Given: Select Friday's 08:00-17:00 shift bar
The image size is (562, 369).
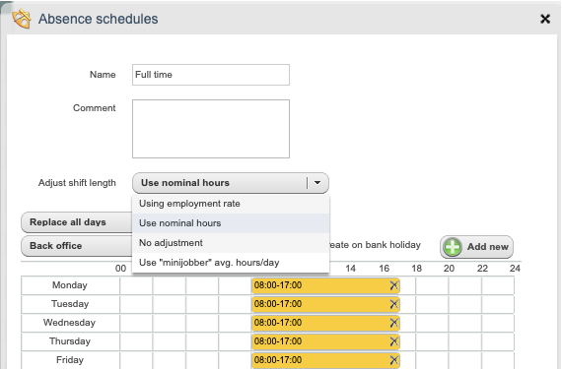Looking at the screenshot, I should coord(325,360).
